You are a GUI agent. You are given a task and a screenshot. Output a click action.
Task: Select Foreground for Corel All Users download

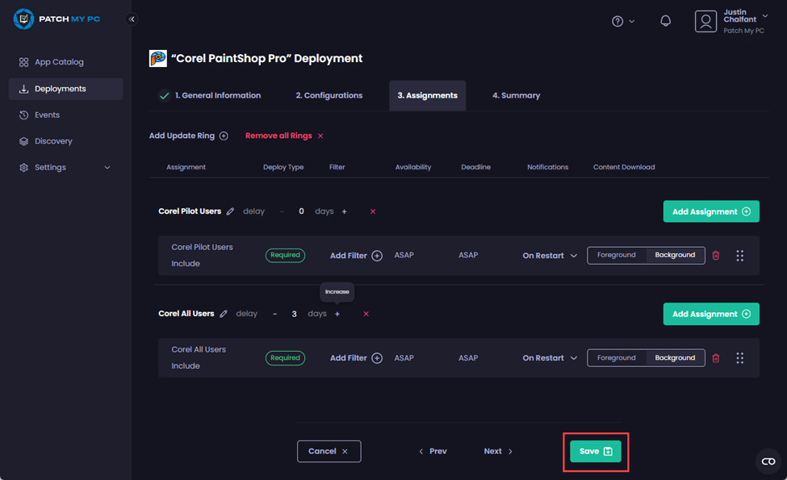click(617, 358)
